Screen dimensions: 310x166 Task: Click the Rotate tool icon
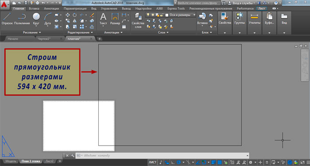[x=74, y=15]
